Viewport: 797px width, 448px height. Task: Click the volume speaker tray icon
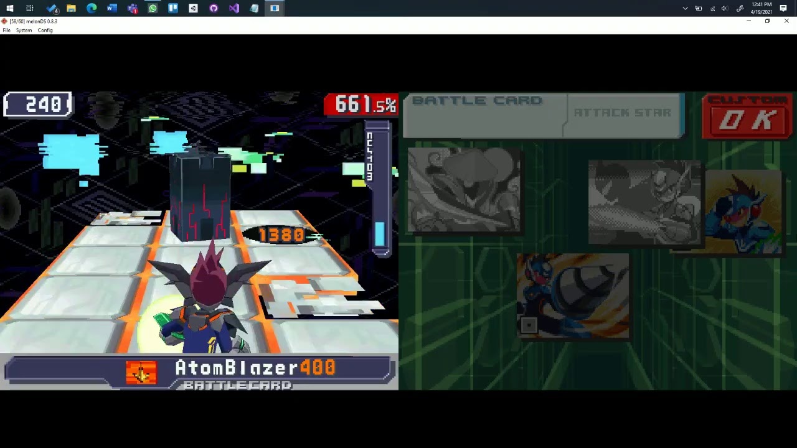click(725, 8)
